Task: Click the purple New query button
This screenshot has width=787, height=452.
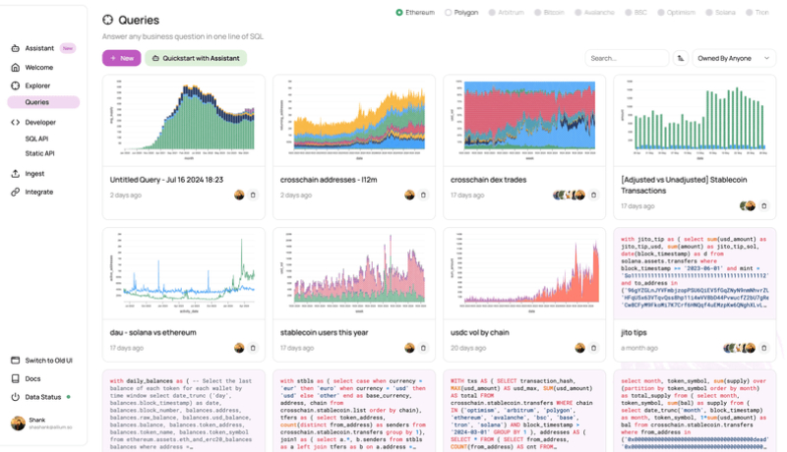Action: (121, 58)
